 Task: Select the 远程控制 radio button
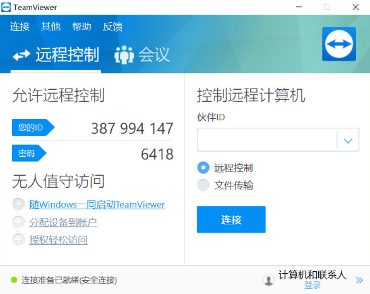[203, 168]
